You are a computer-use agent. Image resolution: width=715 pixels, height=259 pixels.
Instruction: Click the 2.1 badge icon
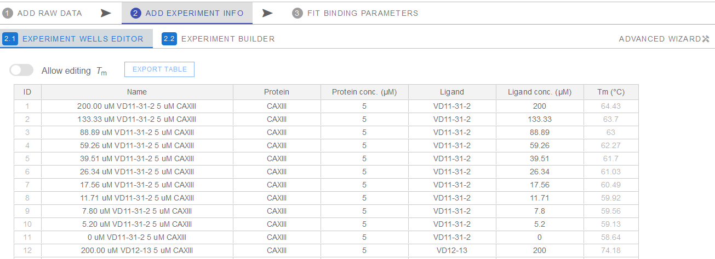[x=10, y=39]
